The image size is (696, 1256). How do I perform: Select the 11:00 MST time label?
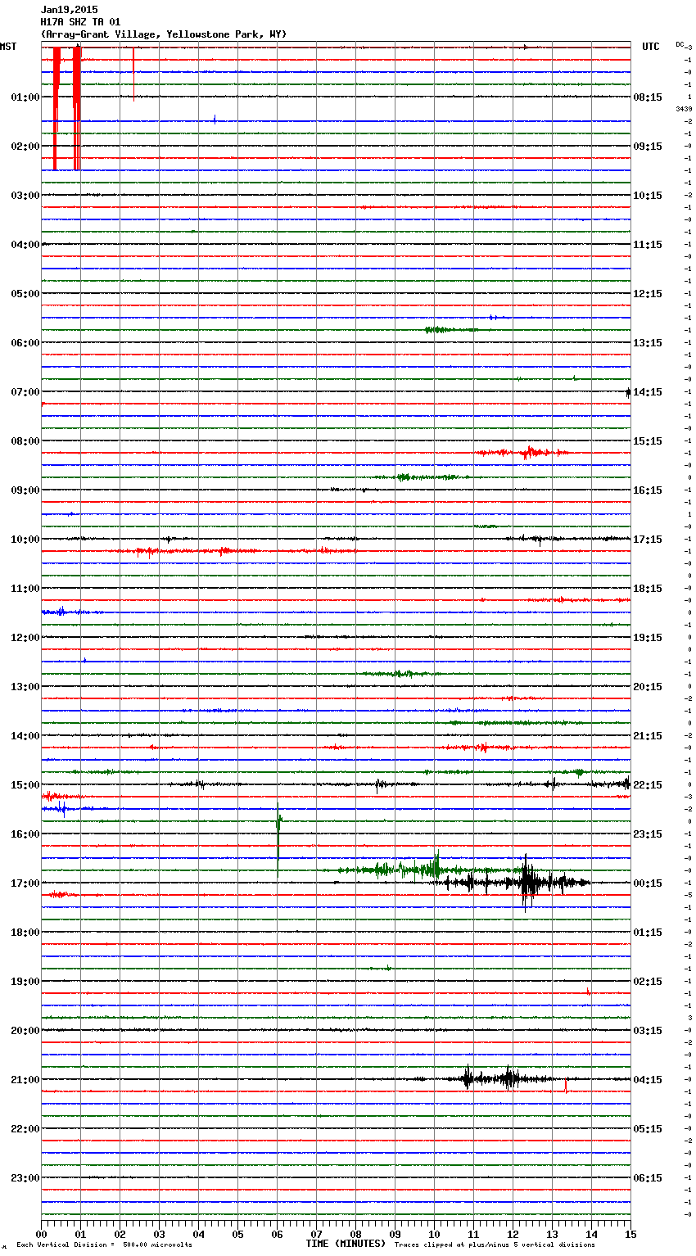tap(25, 589)
